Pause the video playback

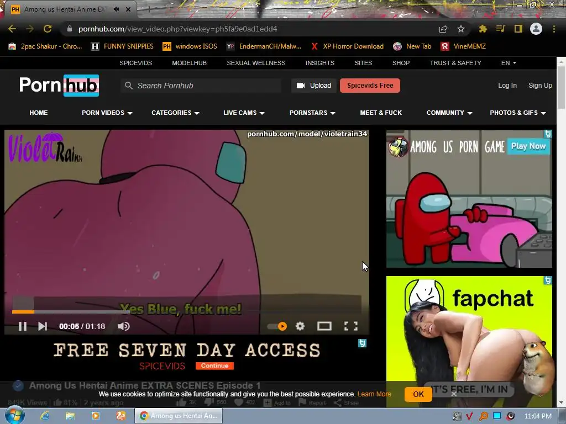click(x=22, y=326)
